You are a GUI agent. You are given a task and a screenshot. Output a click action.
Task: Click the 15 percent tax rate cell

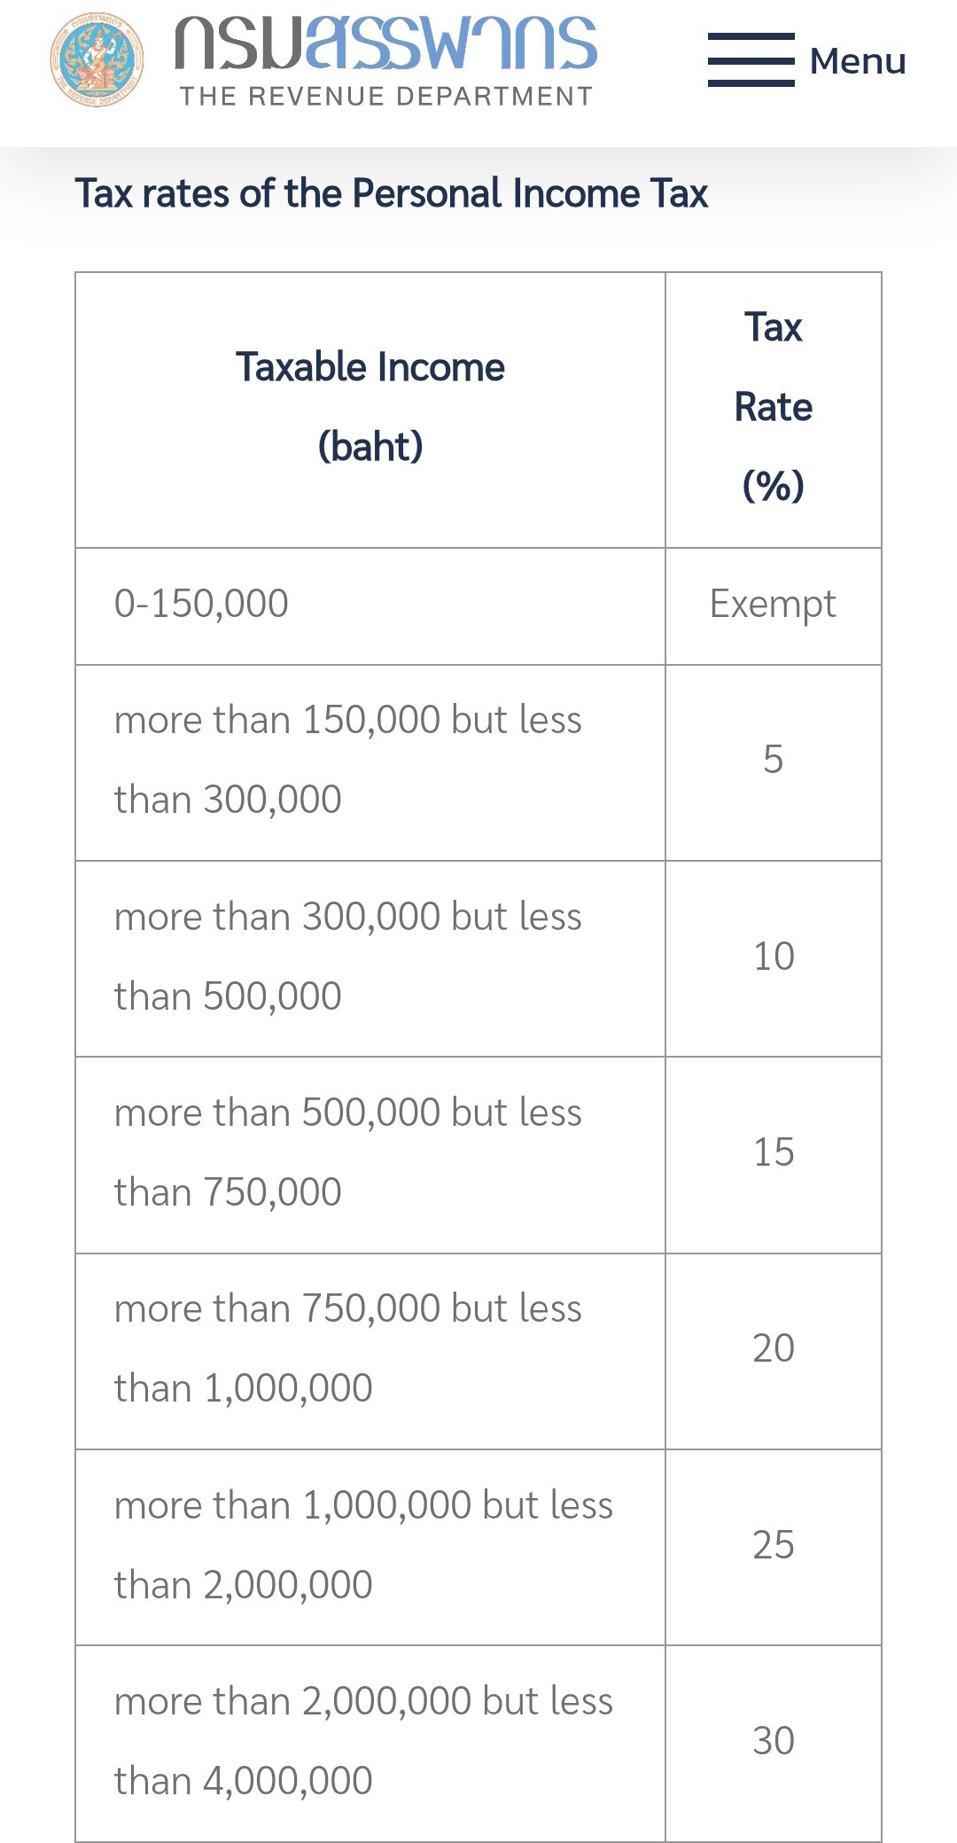[x=773, y=1152]
